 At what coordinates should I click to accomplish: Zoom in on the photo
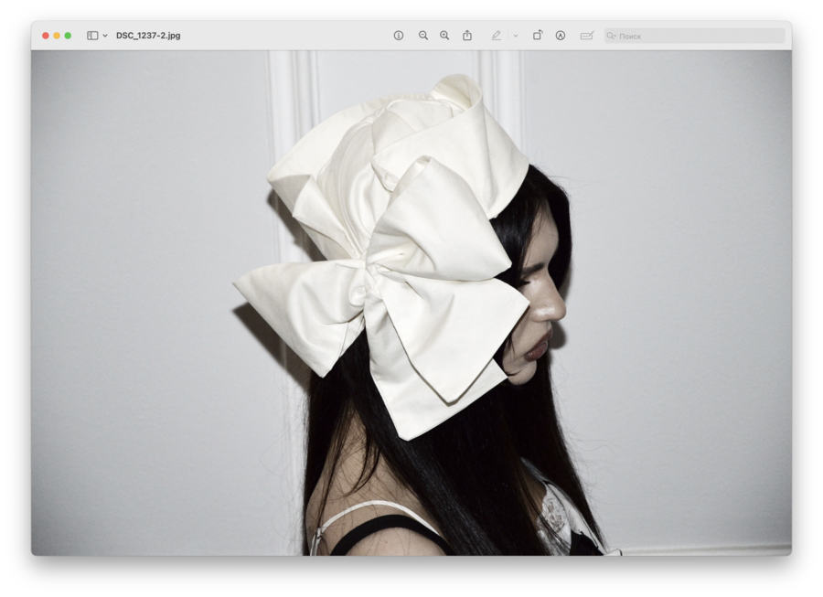coord(444,36)
